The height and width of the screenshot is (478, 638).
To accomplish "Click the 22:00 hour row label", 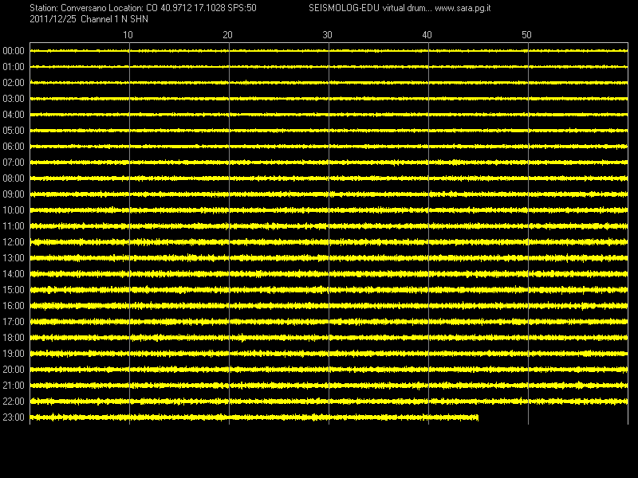I will [x=14, y=402].
